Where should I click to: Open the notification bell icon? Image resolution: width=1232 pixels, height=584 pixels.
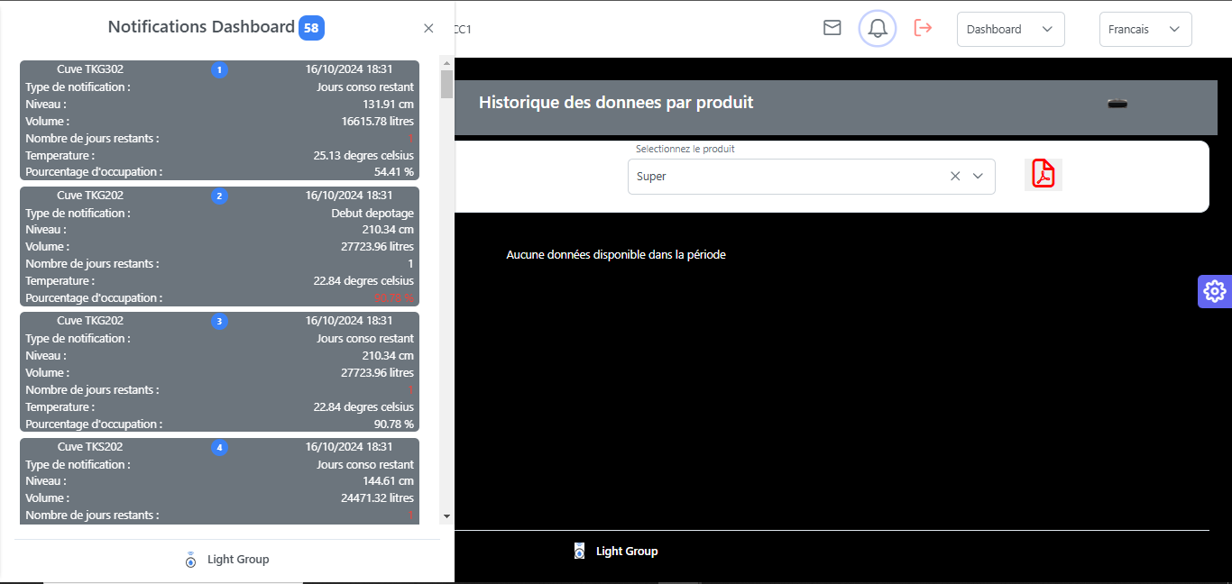point(877,29)
